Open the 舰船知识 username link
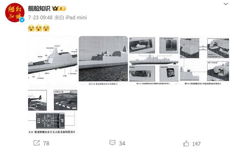Viewport: 232px width, 150px height. [x=39, y=8]
